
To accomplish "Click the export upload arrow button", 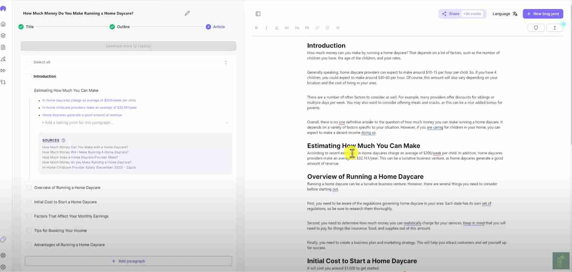I will coord(554,28).
